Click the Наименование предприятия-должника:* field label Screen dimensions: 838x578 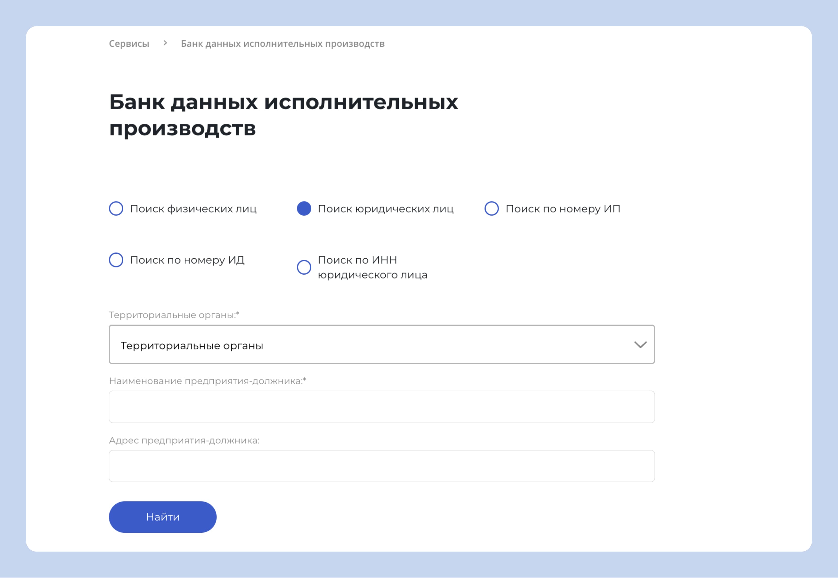[208, 381]
